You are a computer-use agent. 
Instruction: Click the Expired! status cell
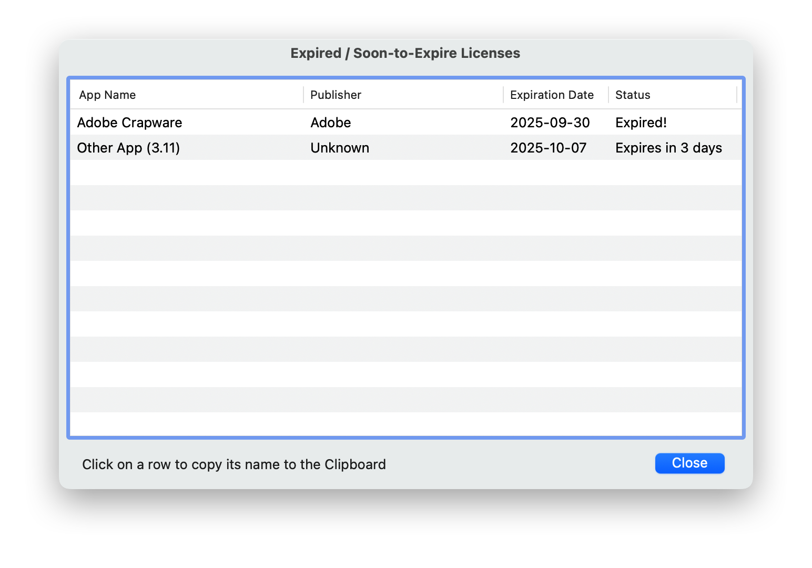pos(641,123)
